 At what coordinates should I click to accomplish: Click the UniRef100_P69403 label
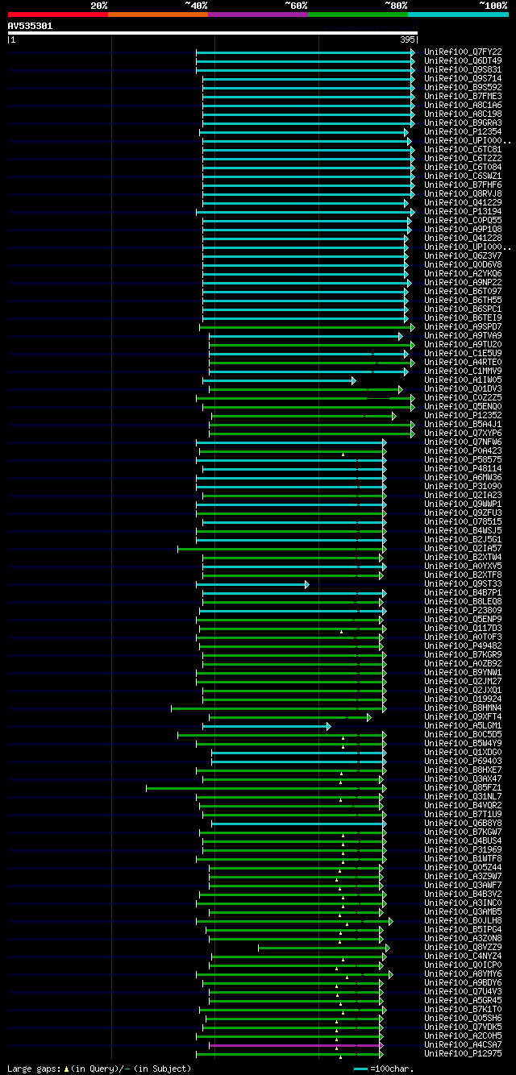463,761
